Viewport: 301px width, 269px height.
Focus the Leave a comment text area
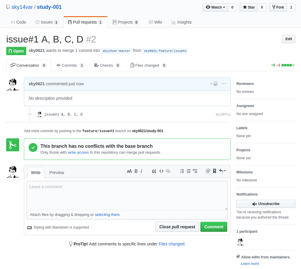point(127,196)
